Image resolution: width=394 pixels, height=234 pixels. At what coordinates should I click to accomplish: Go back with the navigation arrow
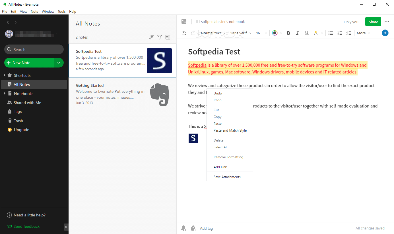pos(8,22)
